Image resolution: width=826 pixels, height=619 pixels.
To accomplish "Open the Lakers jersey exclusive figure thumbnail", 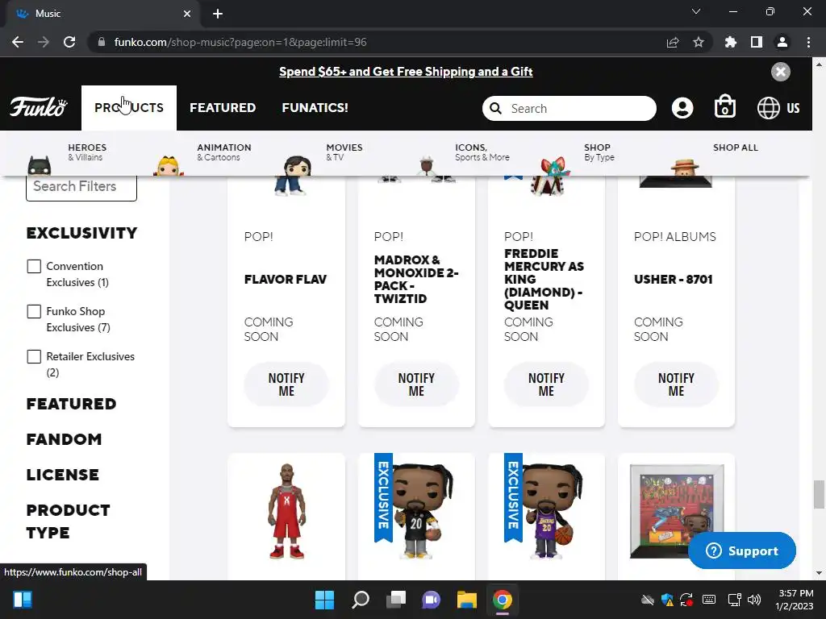I will coord(553,511).
